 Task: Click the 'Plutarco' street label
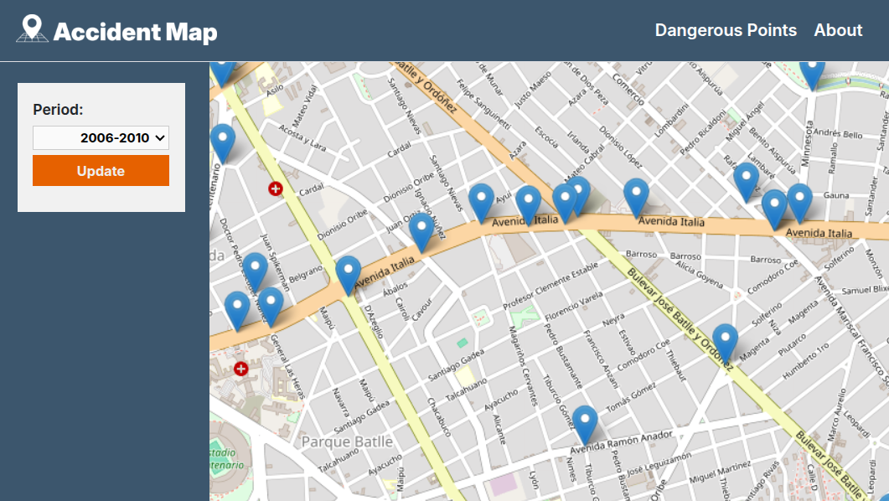pyautogui.click(x=792, y=344)
